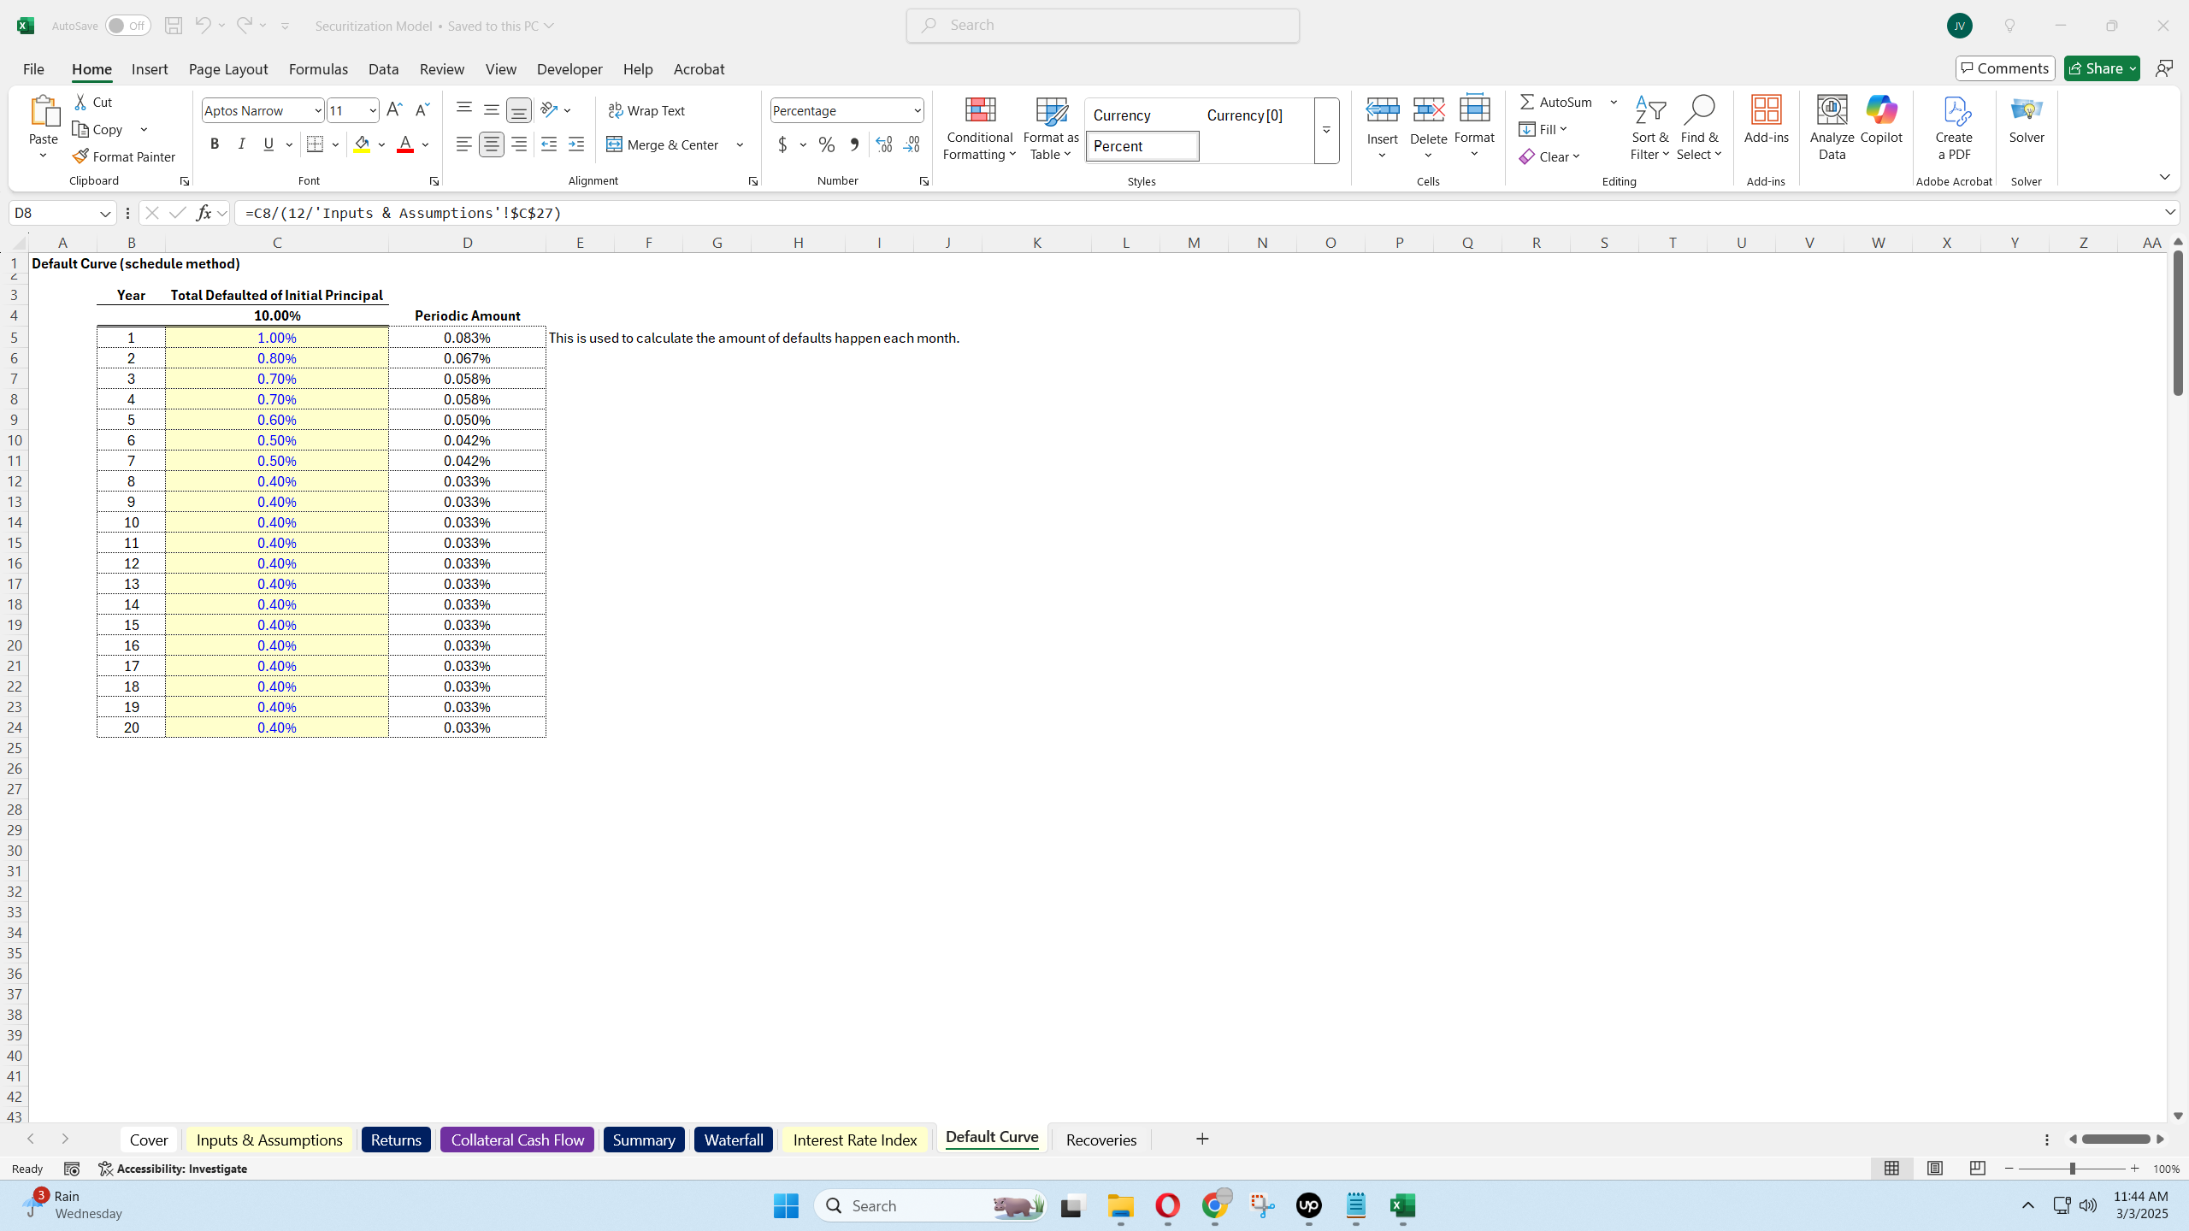Launch Copilot from the ribbon
Screen dimensions: 2189x1231
pos(1881,120)
